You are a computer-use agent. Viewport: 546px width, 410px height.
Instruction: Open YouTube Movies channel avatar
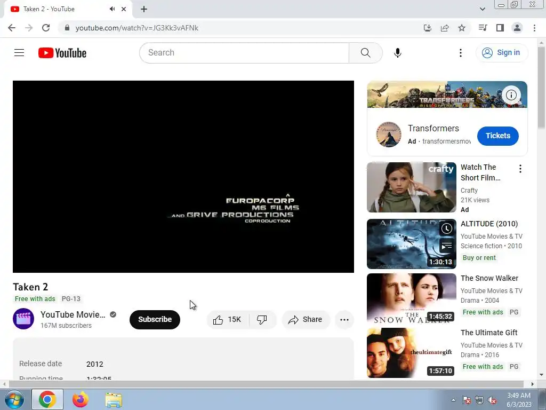23,319
